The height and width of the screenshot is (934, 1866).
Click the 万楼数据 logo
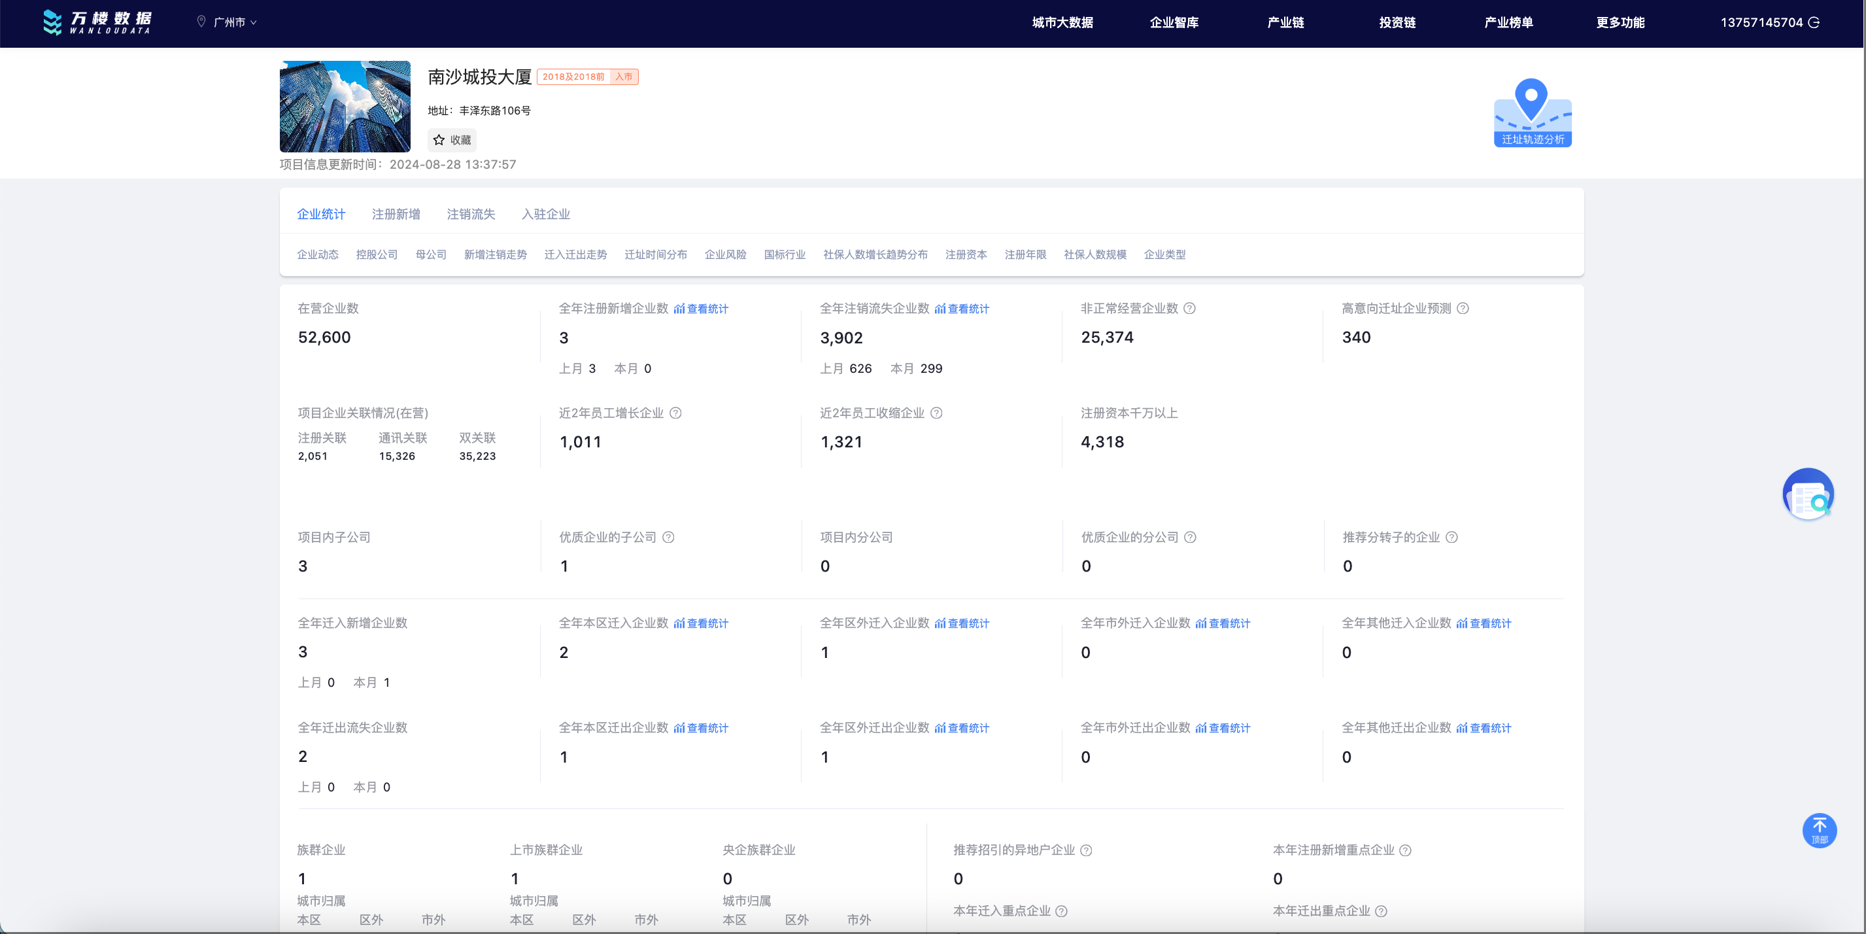point(97,22)
